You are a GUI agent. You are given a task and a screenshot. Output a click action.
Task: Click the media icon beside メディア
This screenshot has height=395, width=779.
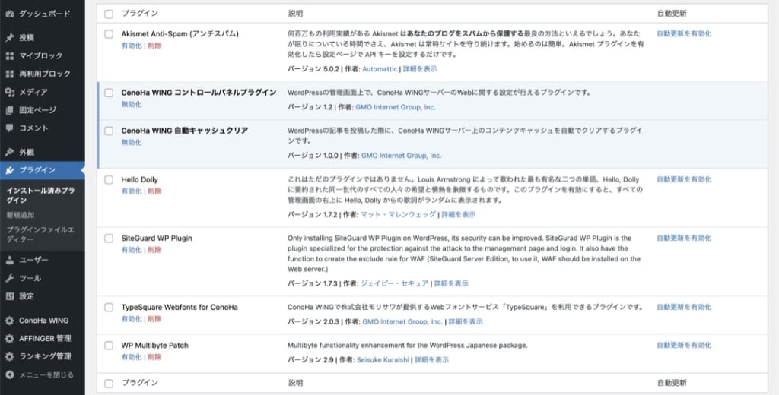point(9,92)
